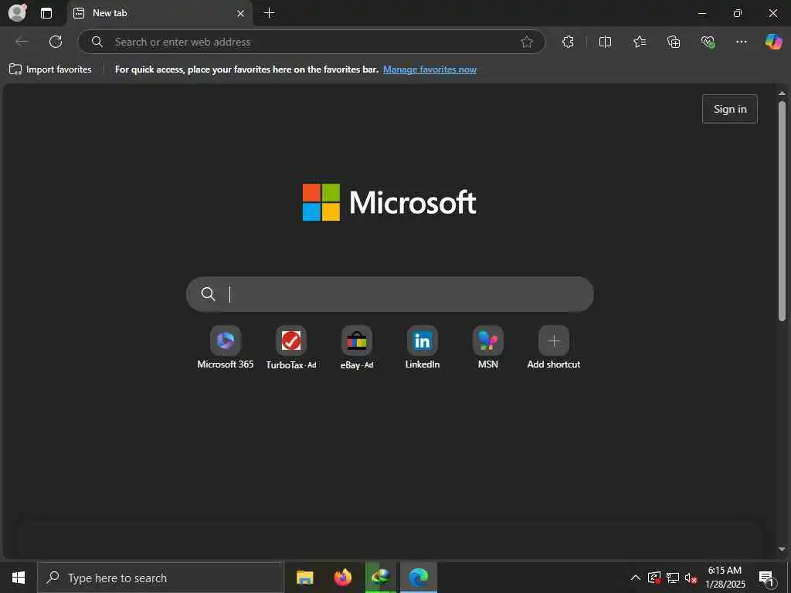Open Microsoft 365 shortcut
The image size is (791, 593).
(226, 348)
